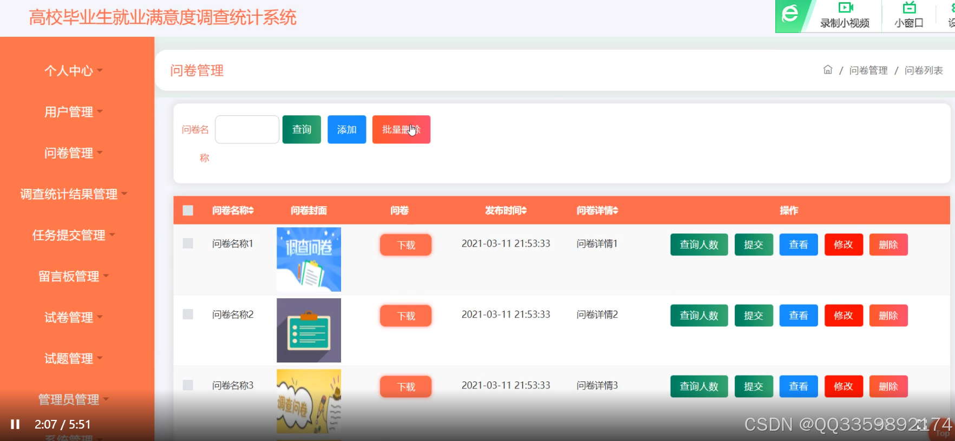Open yellow cover thumbnail of 问卷名称3
The width and height of the screenshot is (955, 441).
[x=309, y=401]
